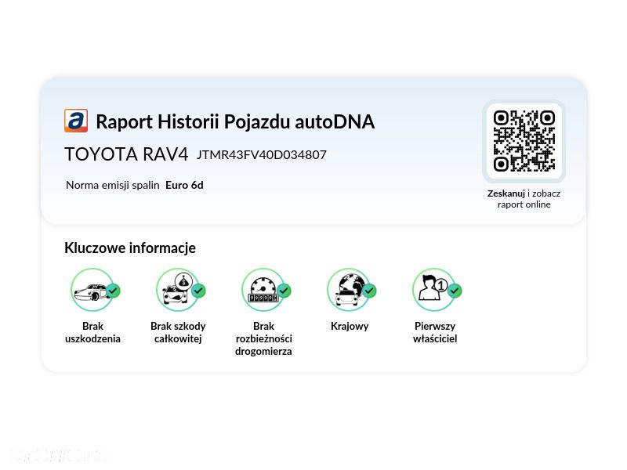Click the 'Kluczowe informacje' heading
The height and width of the screenshot is (470, 627).
130,248
